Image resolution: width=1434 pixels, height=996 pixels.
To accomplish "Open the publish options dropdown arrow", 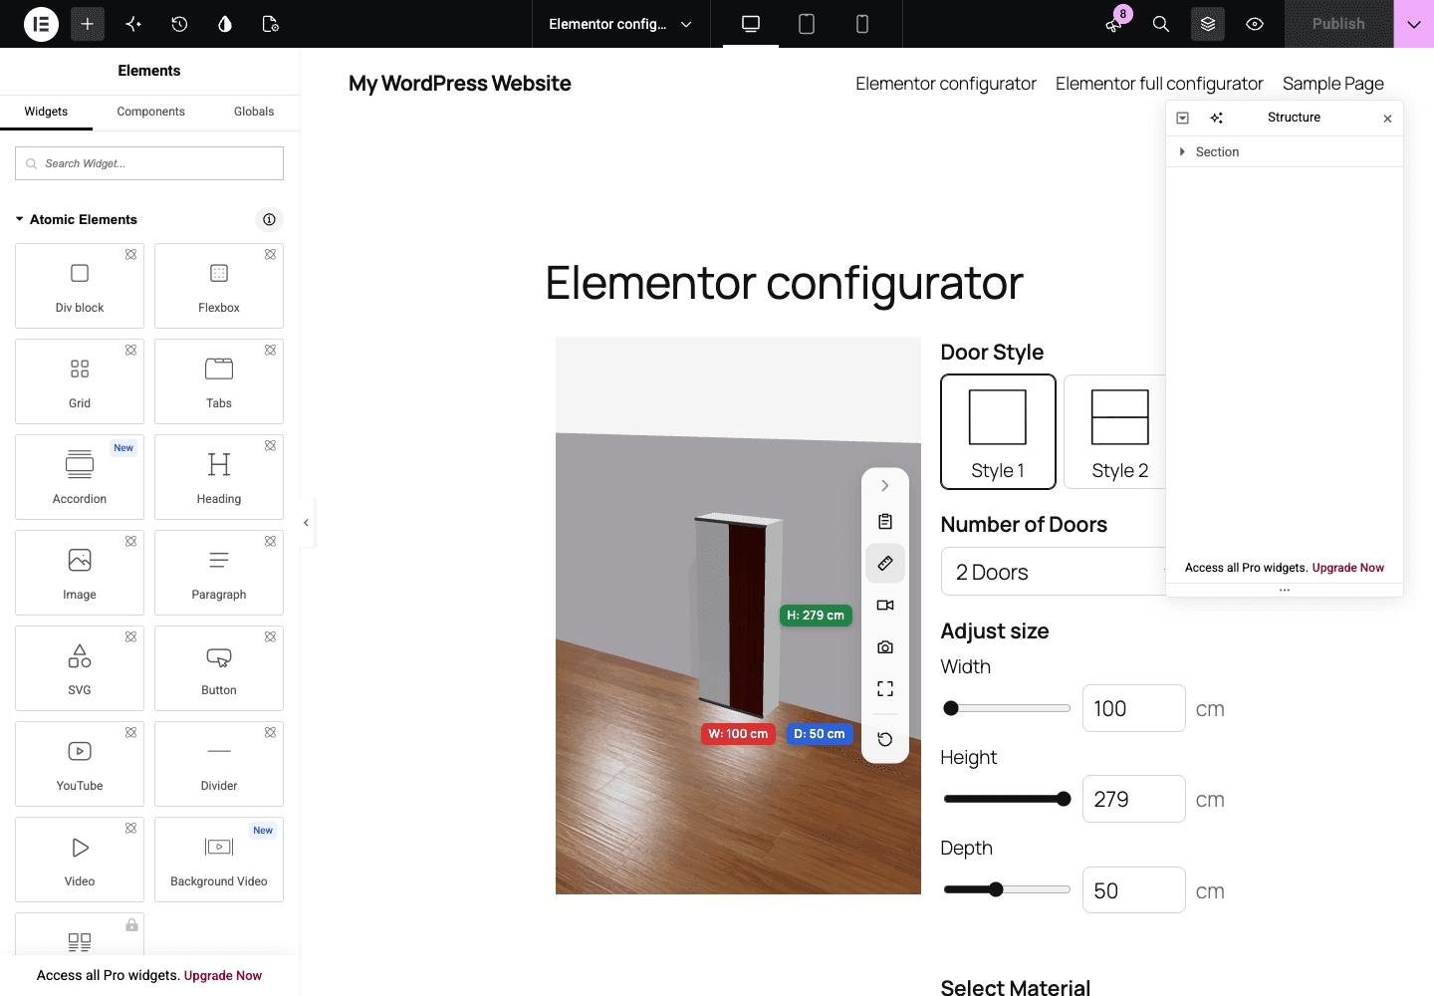I will click(1414, 24).
